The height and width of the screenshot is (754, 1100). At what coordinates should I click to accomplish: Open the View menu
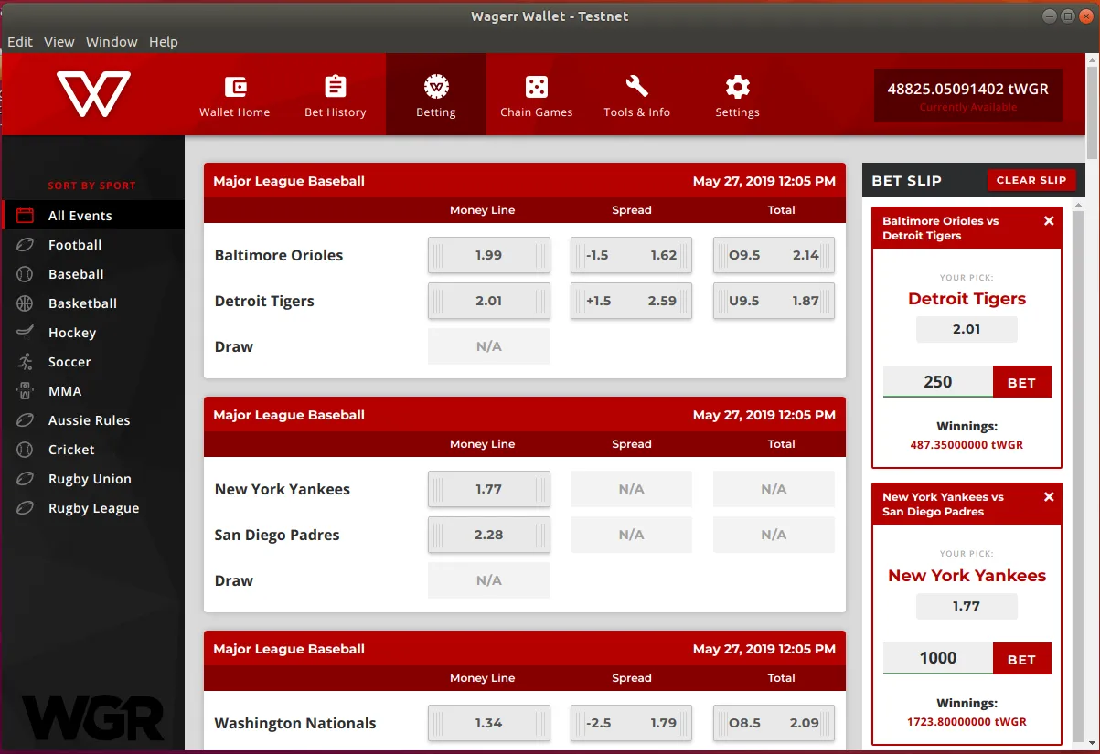coord(59,42)
